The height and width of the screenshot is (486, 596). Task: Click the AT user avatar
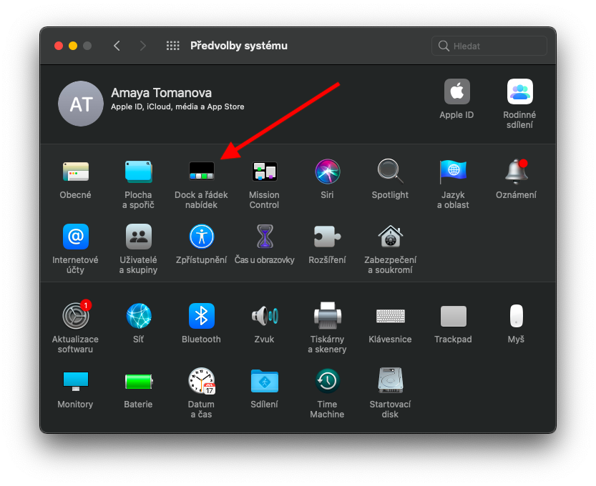(x=81, y=103)
